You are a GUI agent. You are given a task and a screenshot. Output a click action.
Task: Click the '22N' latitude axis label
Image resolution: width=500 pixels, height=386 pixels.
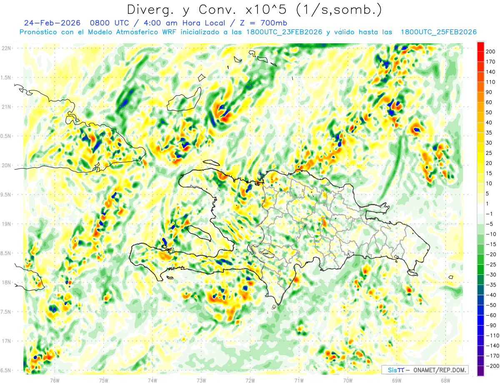tap(6, 48)
